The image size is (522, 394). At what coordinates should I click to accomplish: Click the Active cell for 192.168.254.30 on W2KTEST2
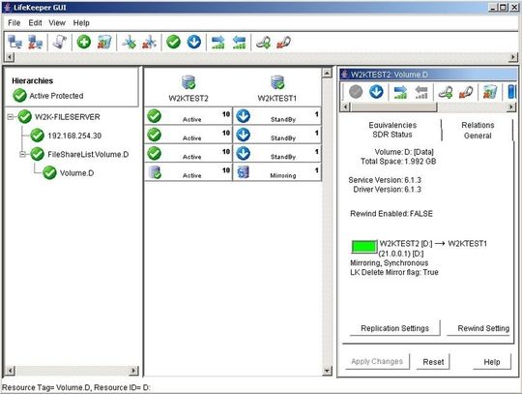[x=188, y=135]
